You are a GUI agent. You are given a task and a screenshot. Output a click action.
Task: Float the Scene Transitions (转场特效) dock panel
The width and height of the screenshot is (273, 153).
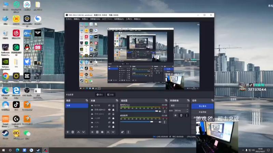[x=188, y=101]
